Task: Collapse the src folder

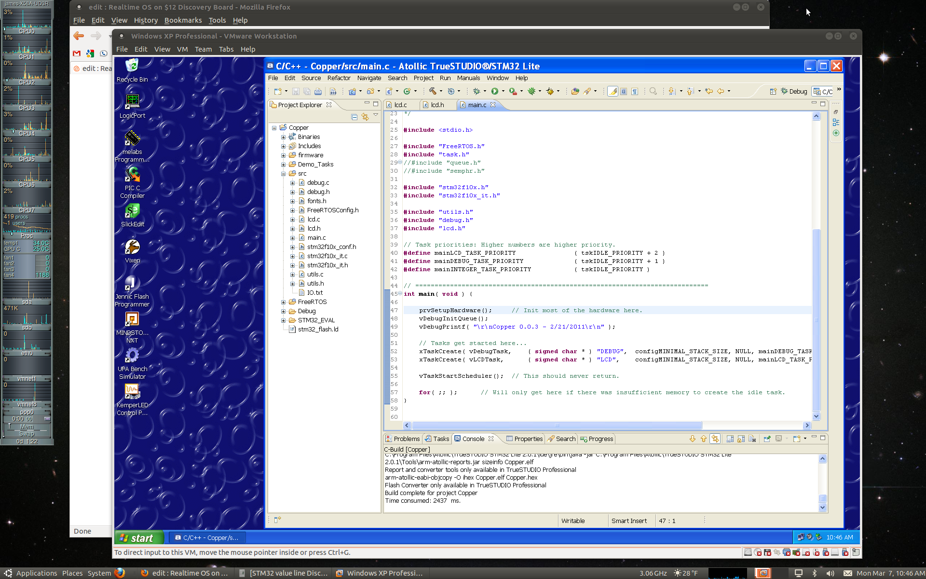Action: [x=283, y=174]
